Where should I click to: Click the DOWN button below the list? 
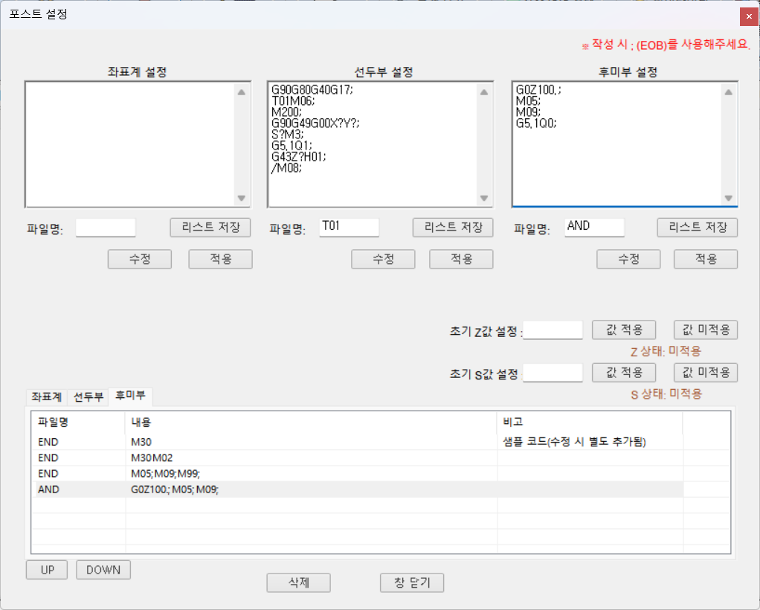pos(103,569)
